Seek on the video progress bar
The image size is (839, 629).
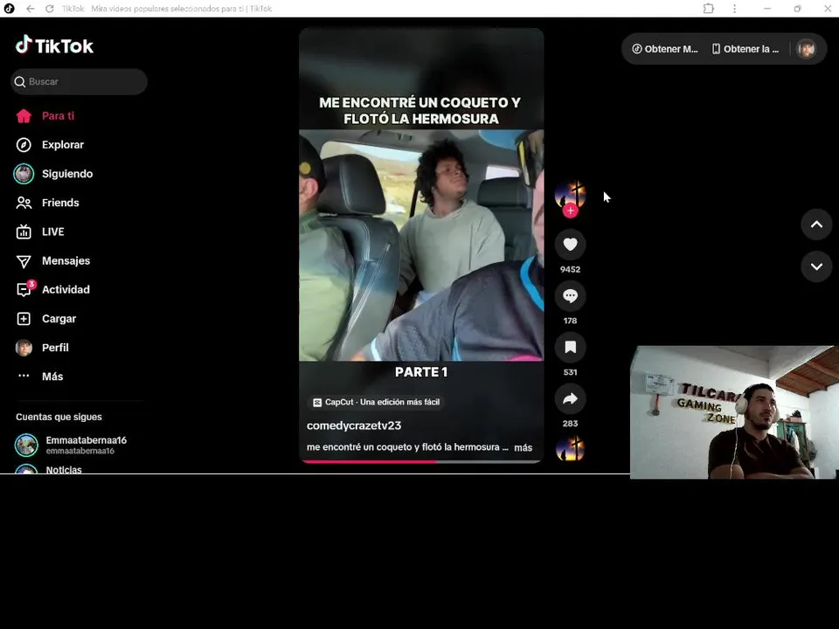click(x=421, y=461)
